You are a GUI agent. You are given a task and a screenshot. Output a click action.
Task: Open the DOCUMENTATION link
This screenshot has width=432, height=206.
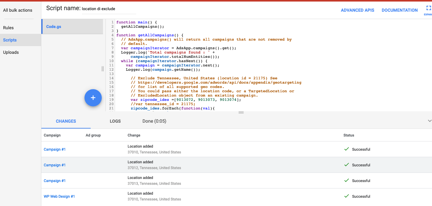click(400, 10)
